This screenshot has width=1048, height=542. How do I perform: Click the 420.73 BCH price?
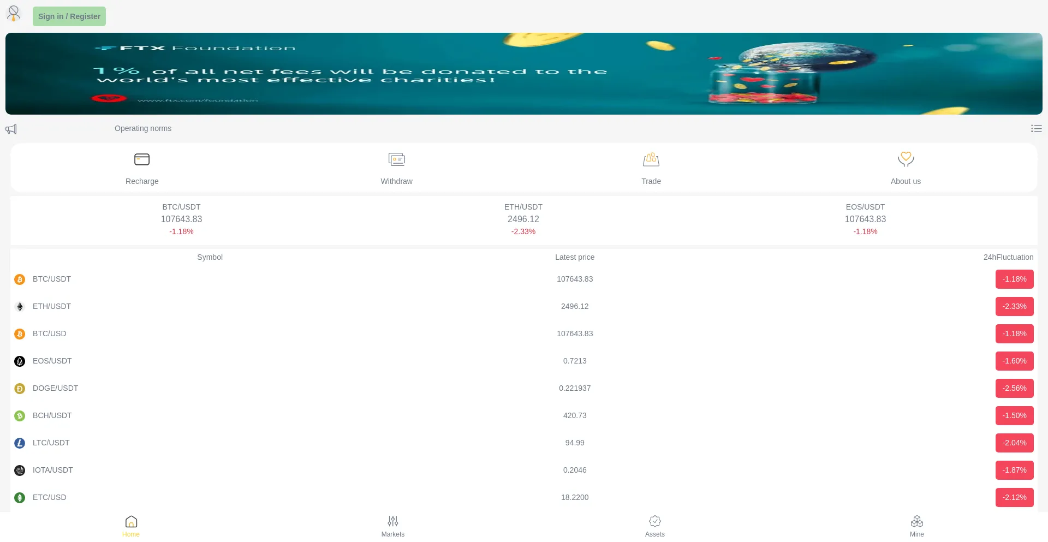pyautogui.click(x=575, y=415)
